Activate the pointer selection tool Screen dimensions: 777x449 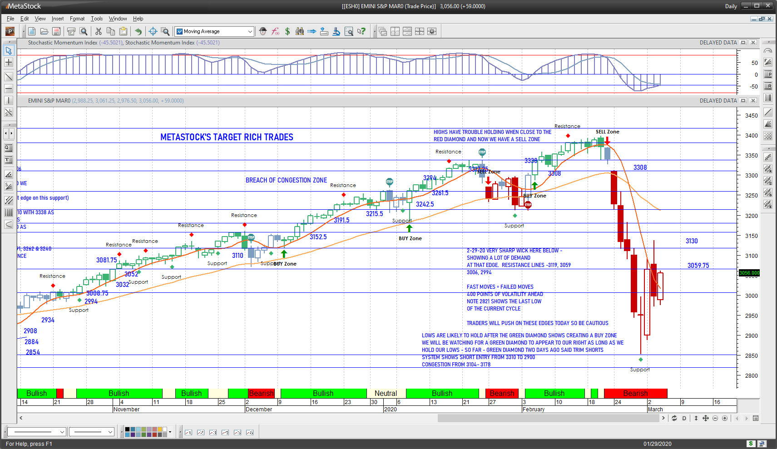[x=9, y=51]
